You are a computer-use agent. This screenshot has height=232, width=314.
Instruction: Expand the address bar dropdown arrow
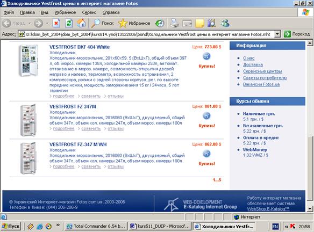277,34
